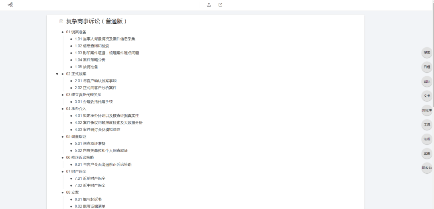Click the page vertical scrollbar
The width and height of the screenshot is (434, 209).
[x=433, y=55]
